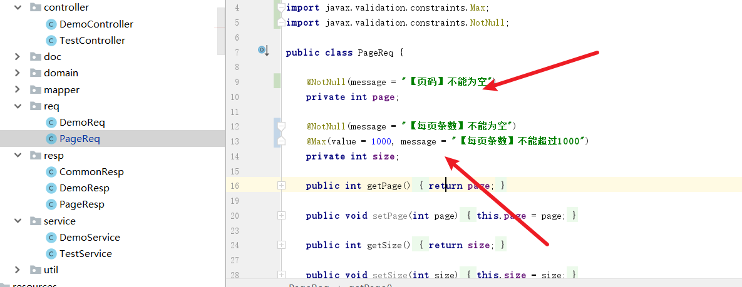742x287 pixels.
Task: Expand the domain folder
Action: click(18, 73)
